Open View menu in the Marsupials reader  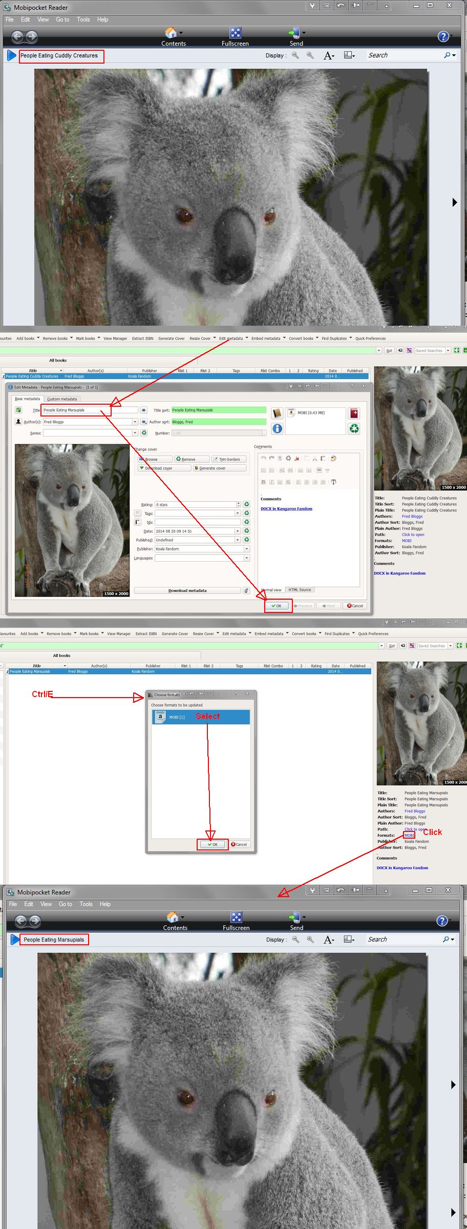tap(46, 904)
